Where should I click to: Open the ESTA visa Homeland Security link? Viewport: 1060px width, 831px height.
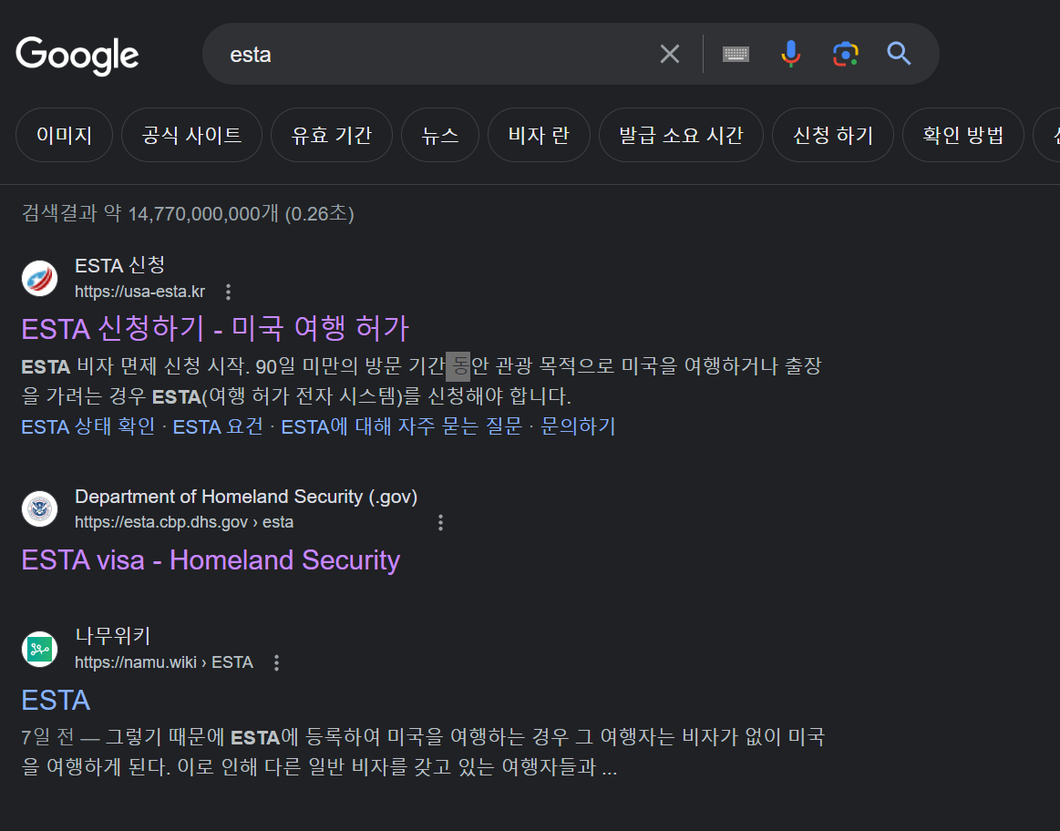click(211, 559)
